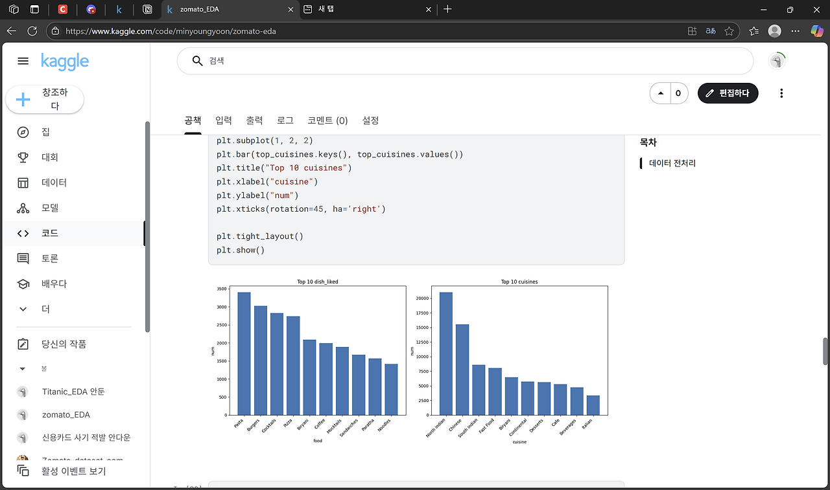Go back with the browser back arrow
This screenshot has height=490, width=830.
(x=12, y=30)
